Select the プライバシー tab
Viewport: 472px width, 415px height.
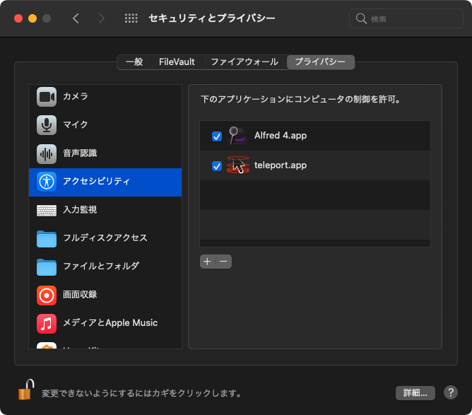click(320, 62)
